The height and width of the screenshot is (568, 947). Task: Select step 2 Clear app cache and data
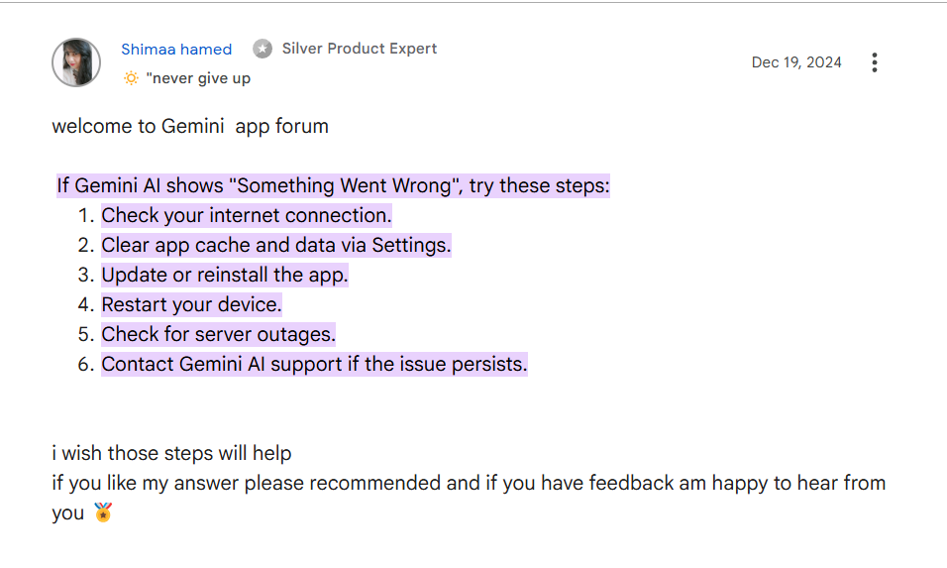click(x=276, y=245)
